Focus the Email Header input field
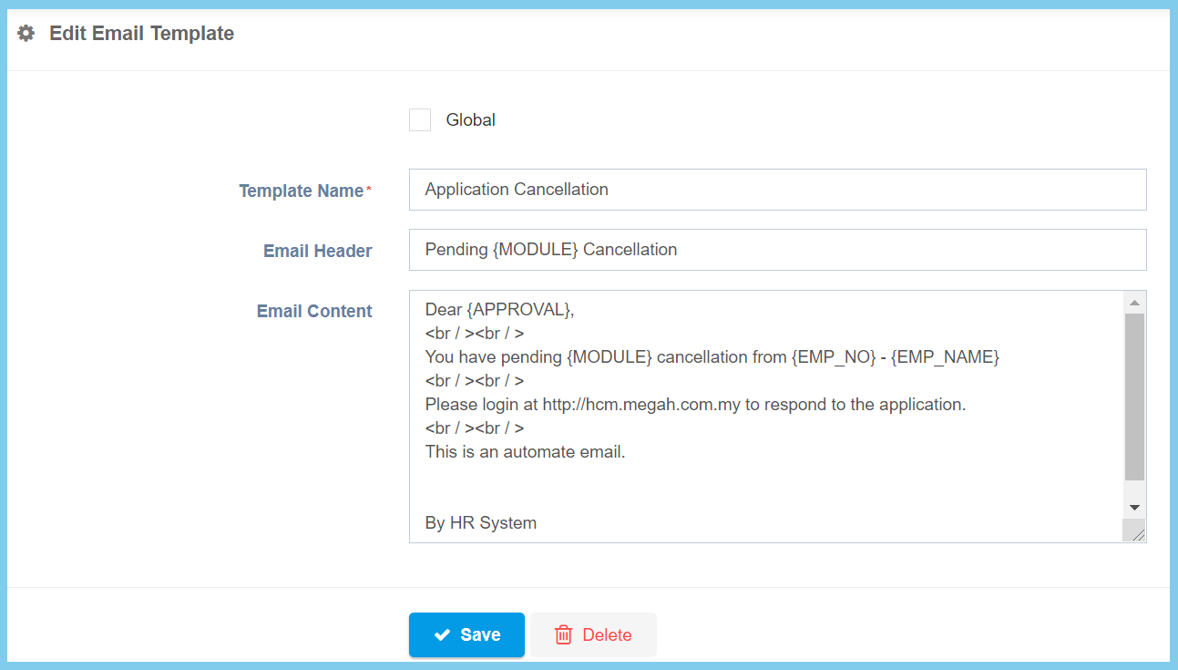This screenshot has height=670, width=1178. (776, 250)
